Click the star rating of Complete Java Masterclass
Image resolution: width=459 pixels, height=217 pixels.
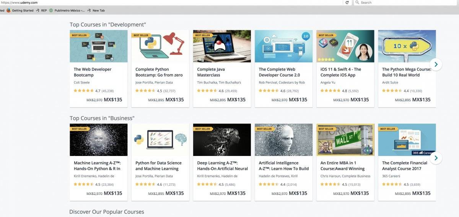point(207,91)
